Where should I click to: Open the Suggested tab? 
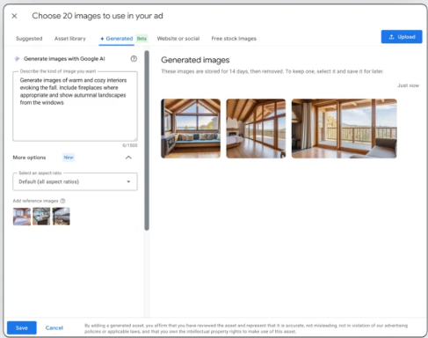pos(29,39)
